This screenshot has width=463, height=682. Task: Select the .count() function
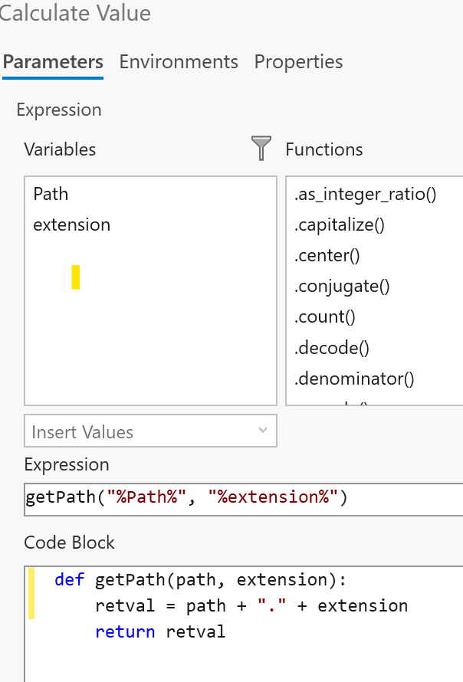point(323,317)
